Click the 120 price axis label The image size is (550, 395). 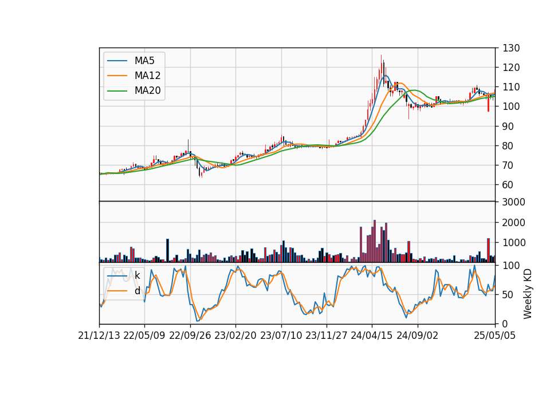511,68
